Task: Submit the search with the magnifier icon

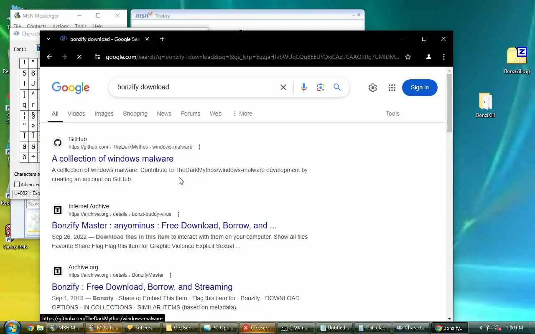Action: coord(337,87)
